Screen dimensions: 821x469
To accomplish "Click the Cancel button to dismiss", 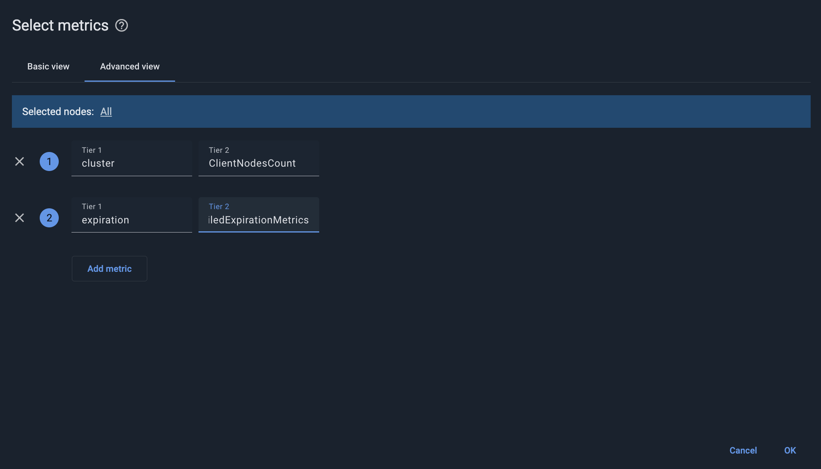I will click(x=743, y=450).
